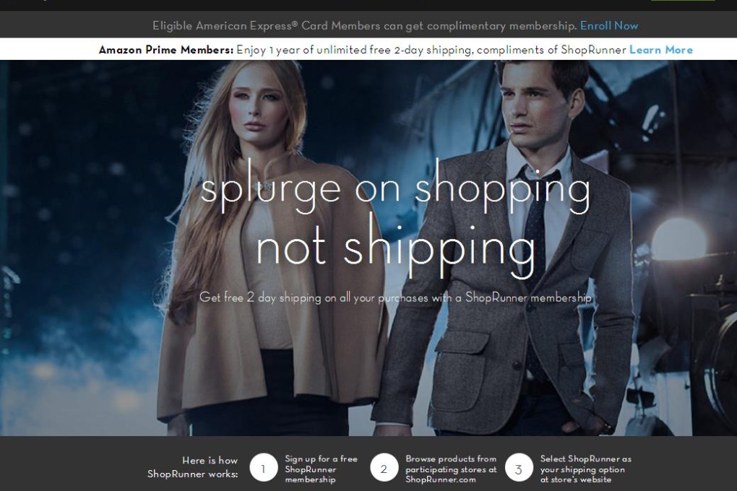Viewport: 737px width, 491px height.
Task: Select the step about choosing ShopRunner shipping
Action: [587, 468]
